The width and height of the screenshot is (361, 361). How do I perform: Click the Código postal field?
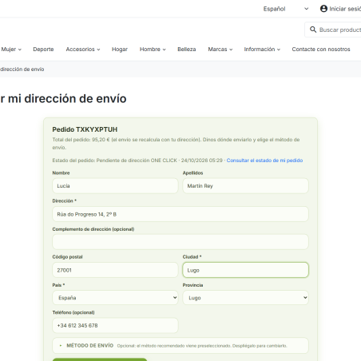pos(115,270)
